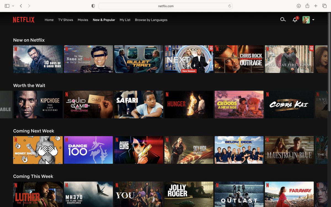Select the Bullet Train thumbnail
This screenshot has height=207, width=331.
tap(139, 59)
